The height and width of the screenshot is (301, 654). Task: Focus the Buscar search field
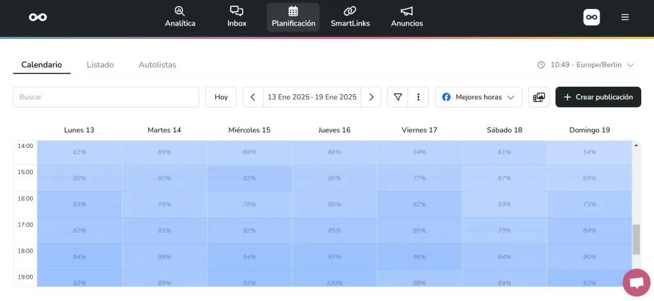coord(106,97)
